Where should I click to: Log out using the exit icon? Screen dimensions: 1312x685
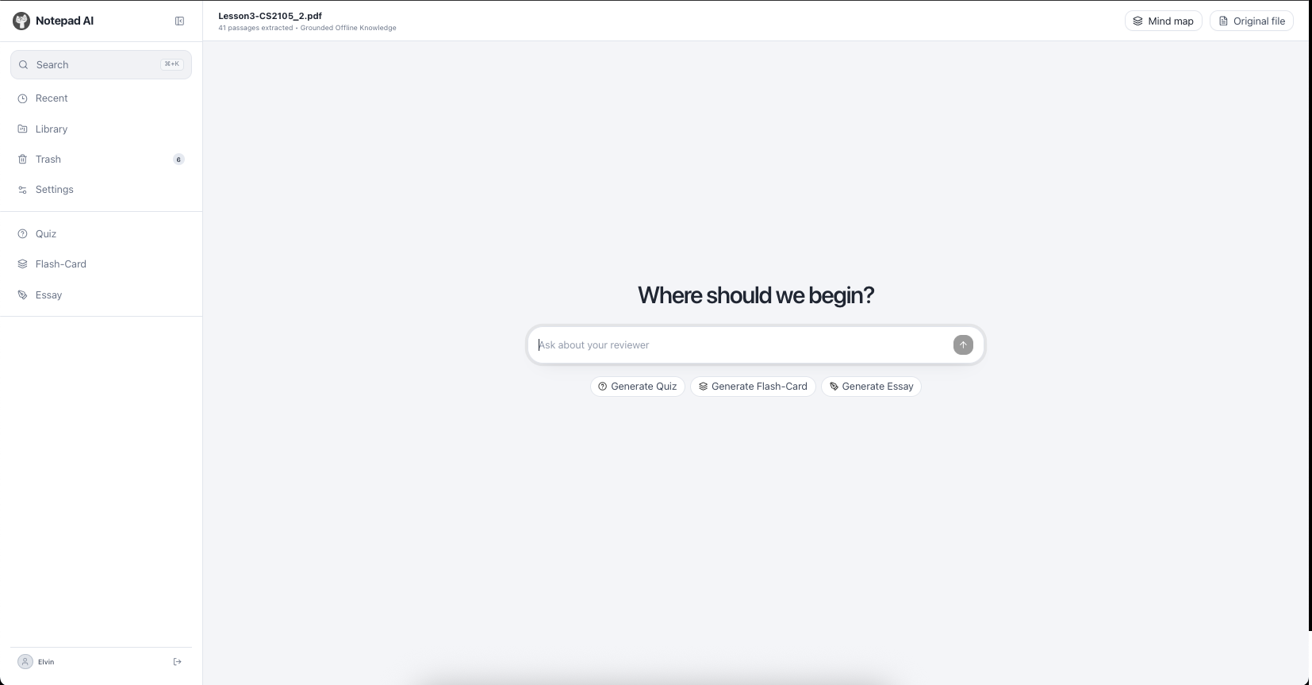(177, 661)
